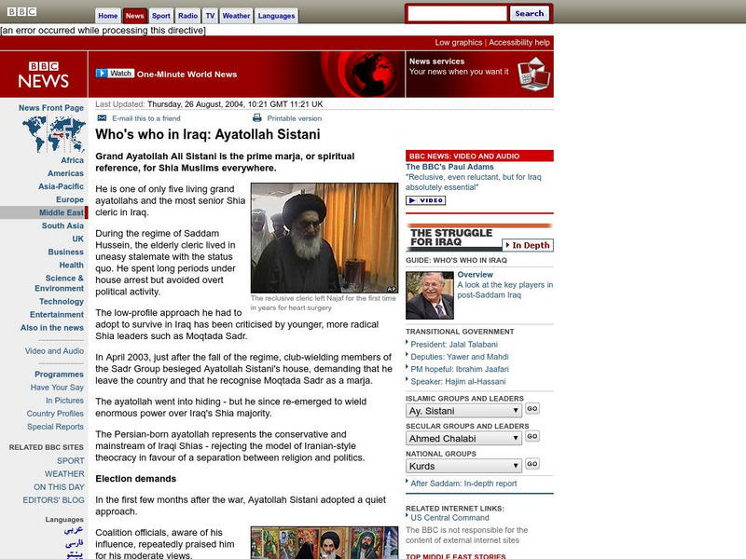The image size is (746, 559).
Task: Click GO button next to Kurds
Action: point(532,463)
